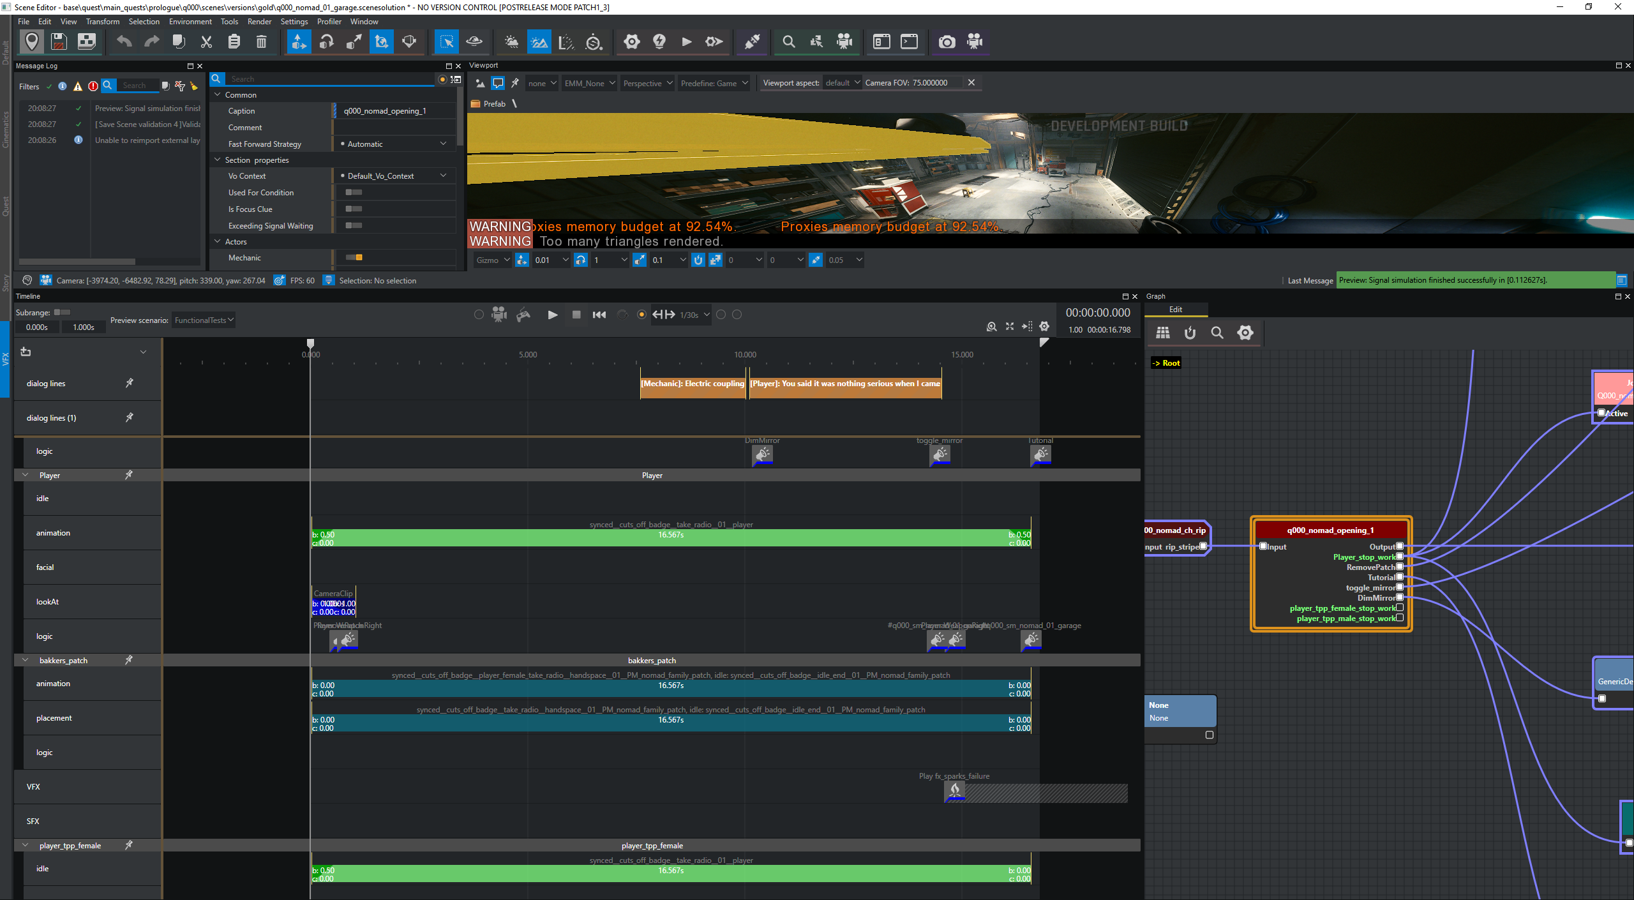Open the File menu
Screen dimensions: 1634x900
tap(24, 21)
